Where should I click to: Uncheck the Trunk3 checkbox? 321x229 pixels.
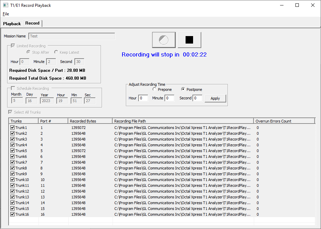click(x=13, y=139)
